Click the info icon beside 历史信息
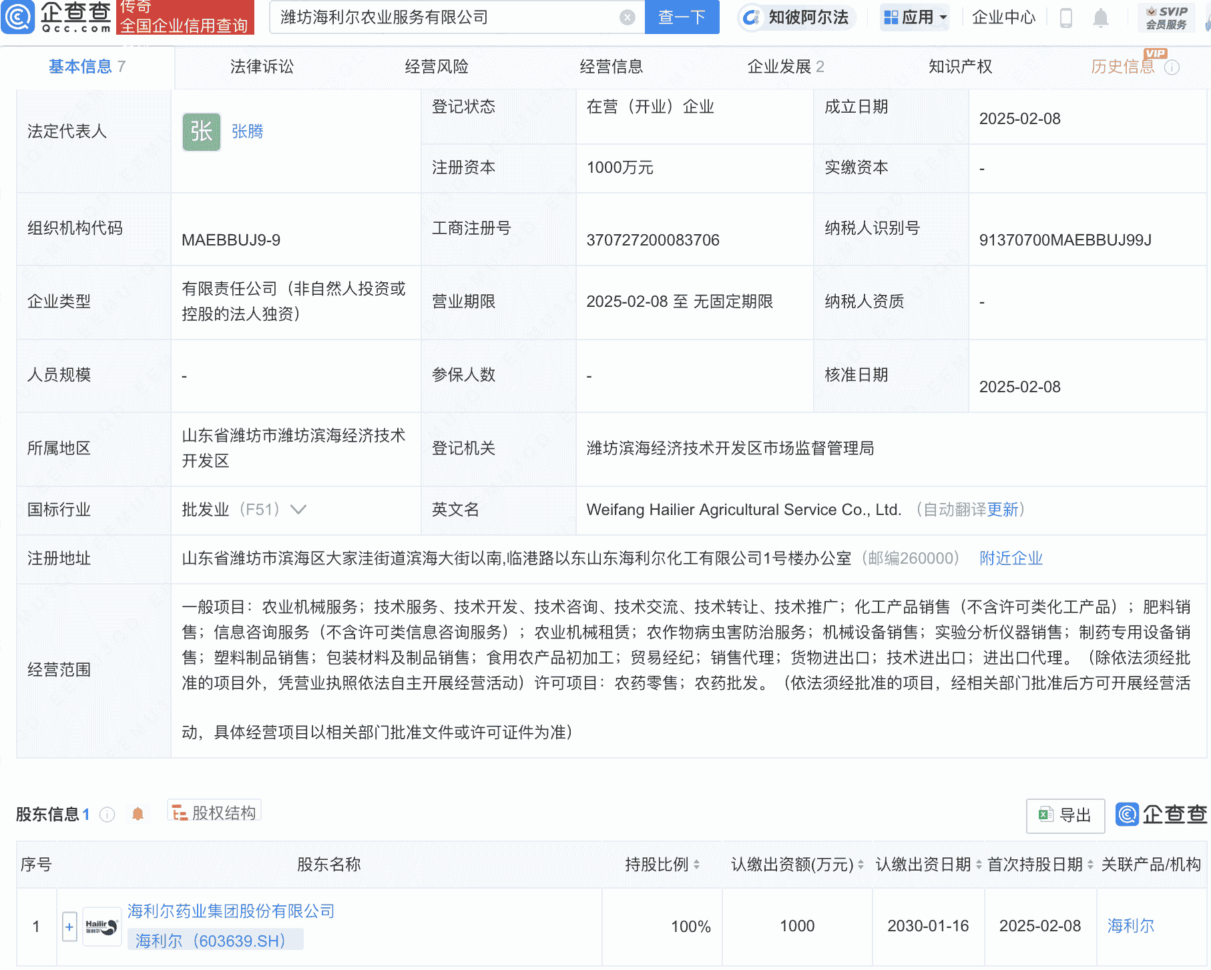Screen dimensions: 1211x970 [1172, 66]
